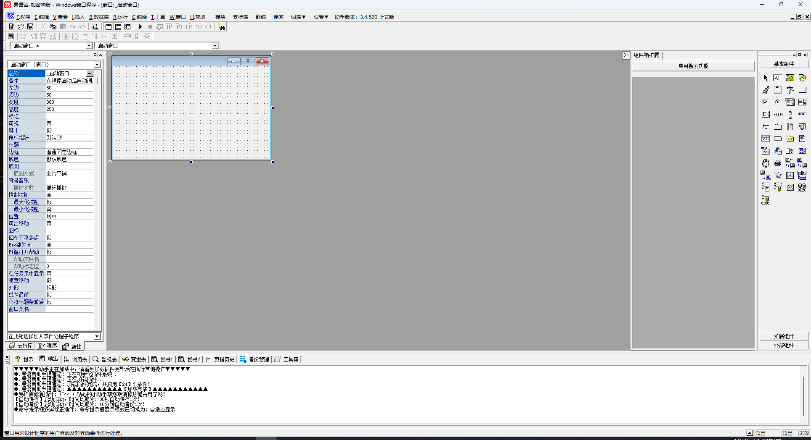Click the Save floppy disk toolbar icon

(x=30, y=27)
